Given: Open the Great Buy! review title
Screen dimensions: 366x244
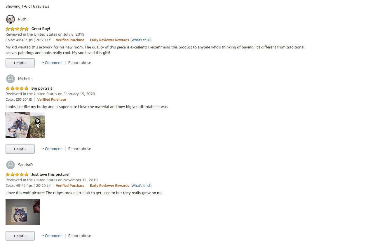Looking at the screenshot, I should (41, 29).
